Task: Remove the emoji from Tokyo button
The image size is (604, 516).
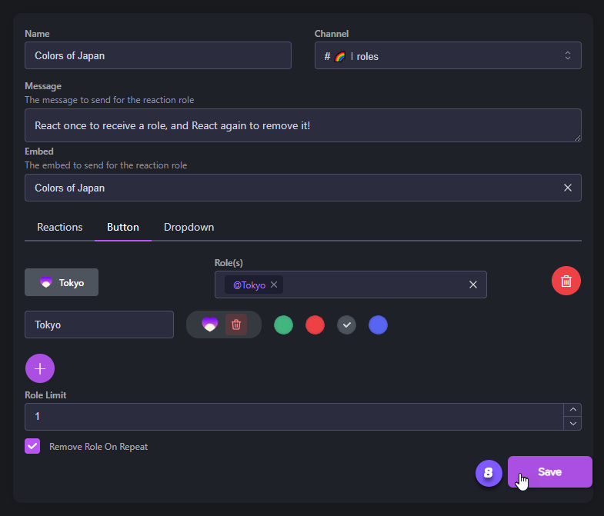Action: click(236, 325)
